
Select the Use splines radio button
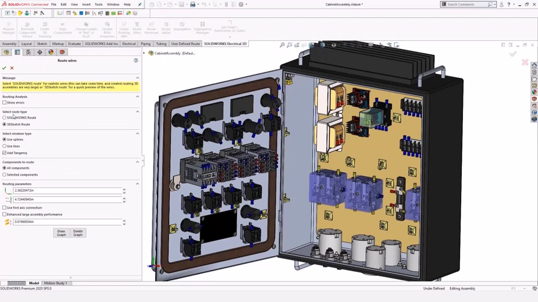point(4,139)
